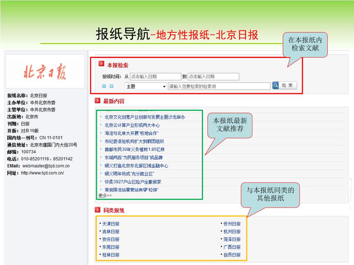
Task: Click the red arrow icon beside 同类报纸
Action: (97, 210)
